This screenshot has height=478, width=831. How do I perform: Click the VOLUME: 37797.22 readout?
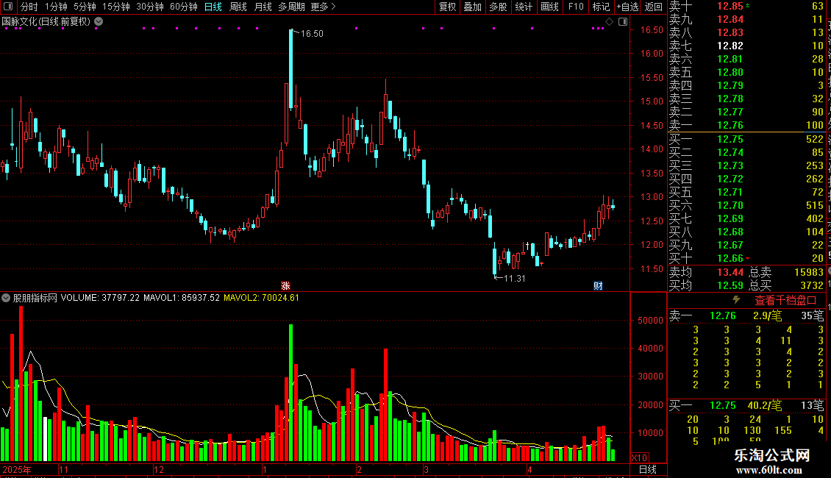pos(100,298)
